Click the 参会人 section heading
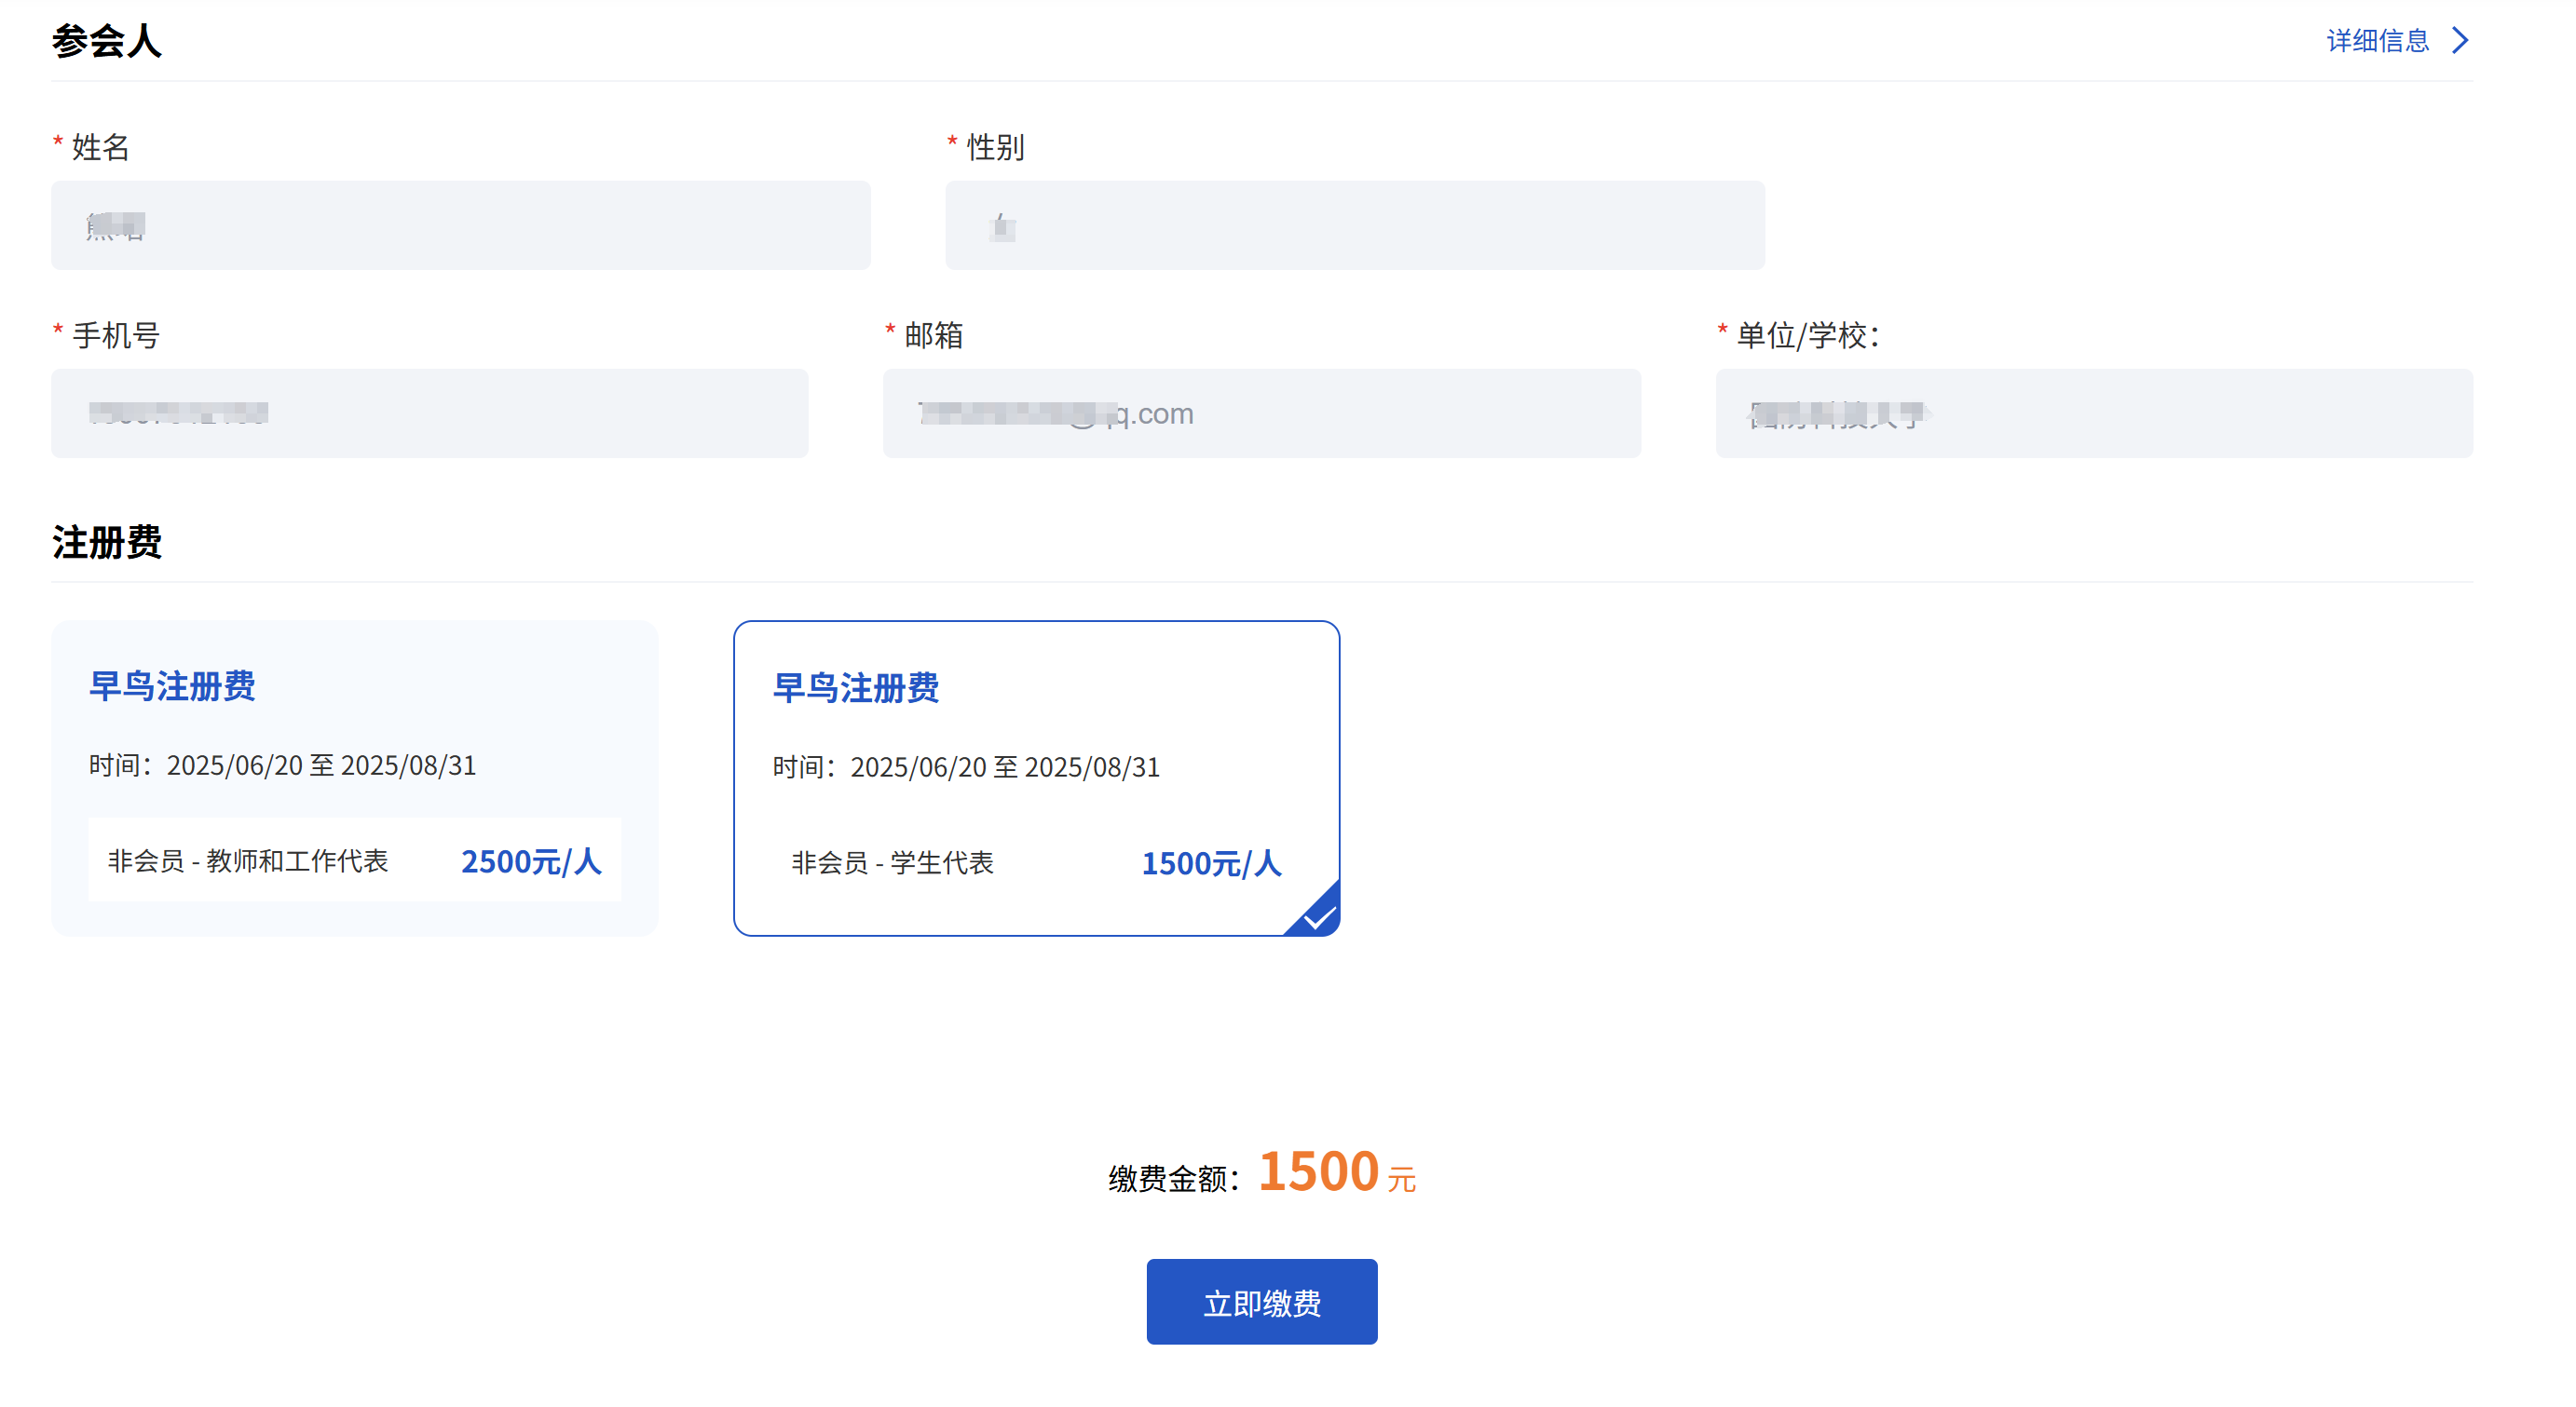Image resolution: width=2576 pixels, height=1407 pixels. coord(106,41)
